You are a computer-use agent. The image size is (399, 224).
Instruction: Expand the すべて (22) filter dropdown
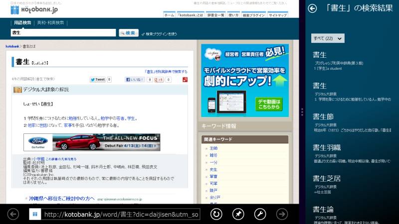pyautogui.click(x=328, y=38)
